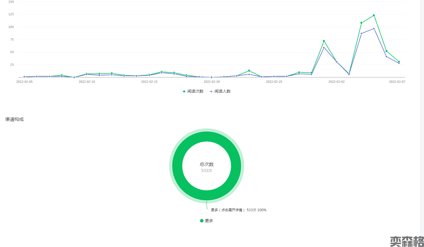
Task: Click the 533次 total count text
Action: [x=207, y=171]
